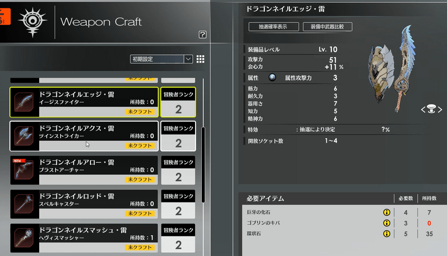
Task: Open the 初期設定 sort dropdown
Action: point(161,59)
